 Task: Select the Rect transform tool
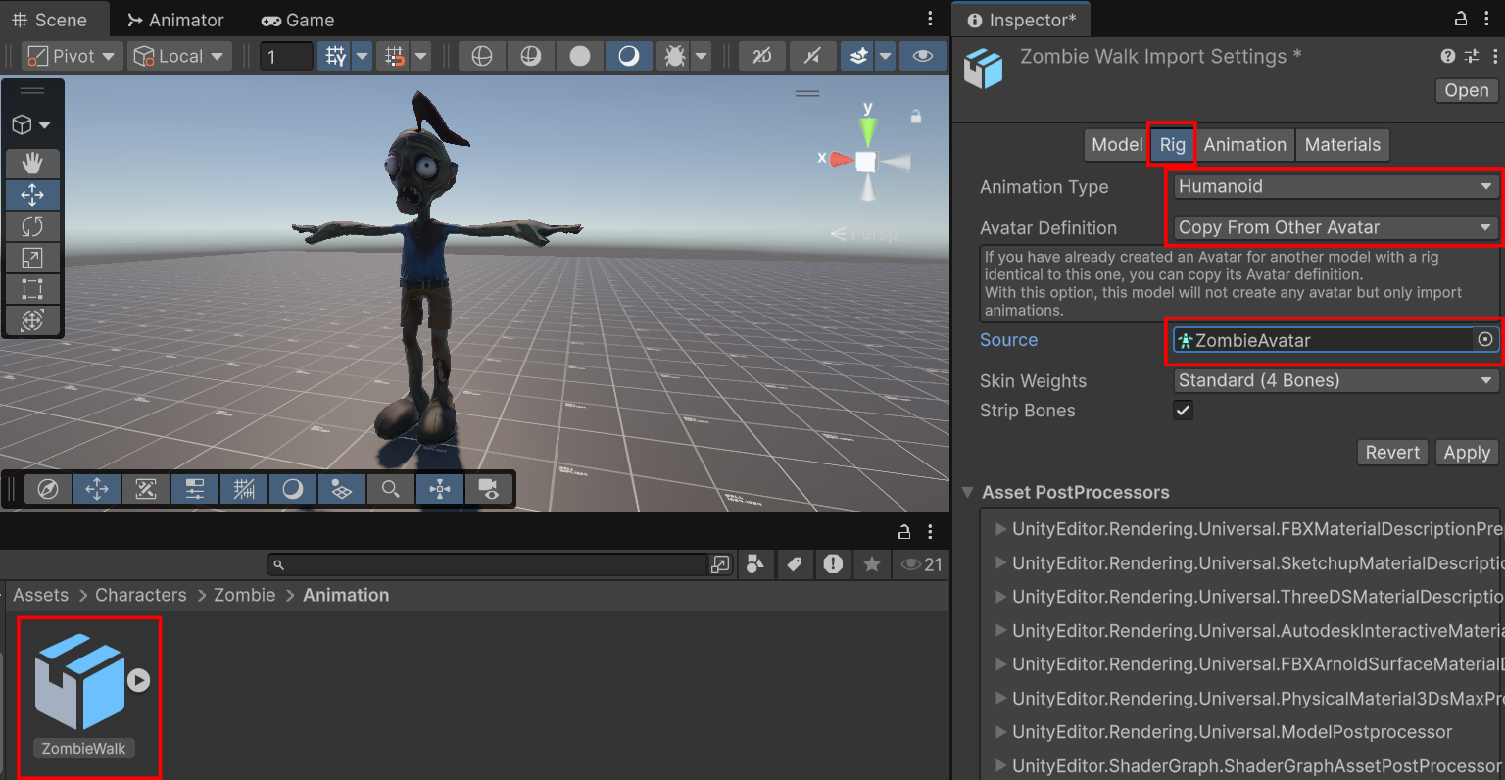[x=32, y=289]
